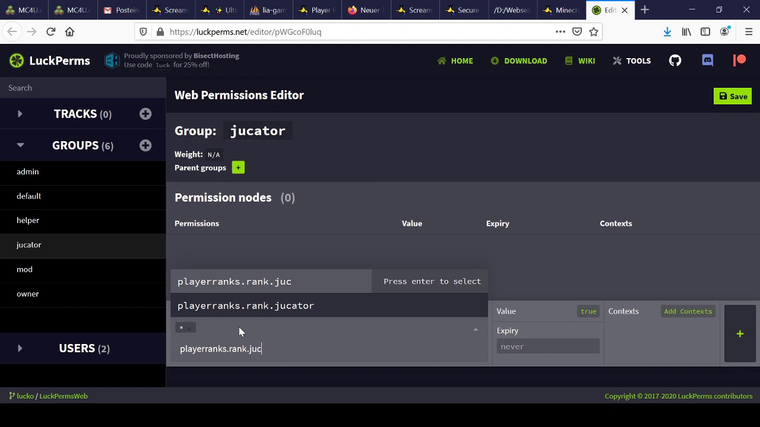This screenshot has width=760, height=427.
Task: Reload the page in the browser
Action: click(50, 31)
